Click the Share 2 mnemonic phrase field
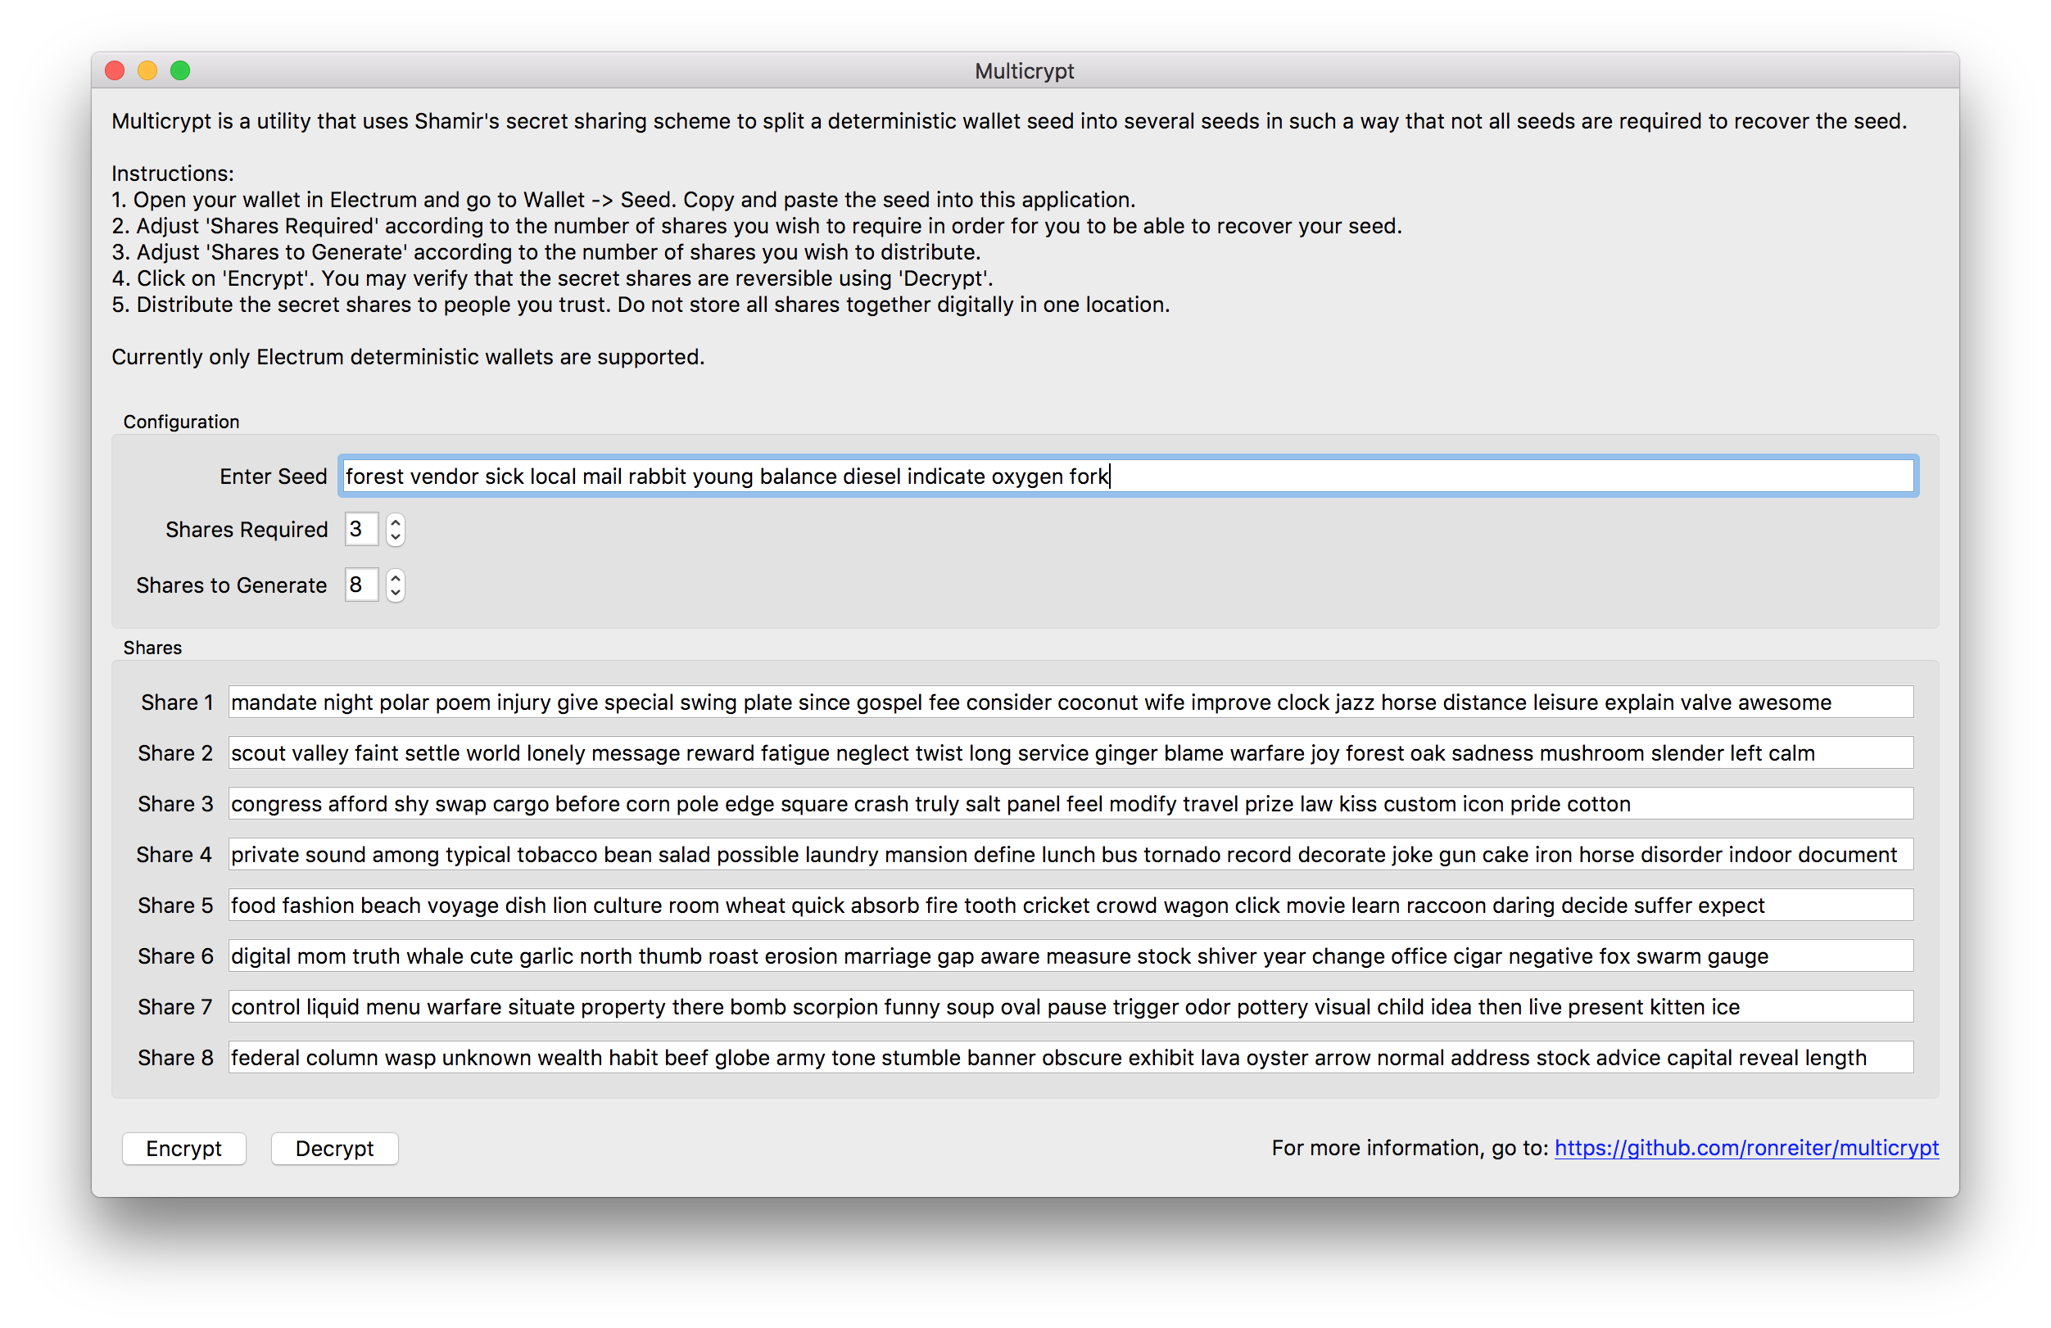Image resolution: width=2051 pixels, height=1328 pixels. click(1066, 753)
